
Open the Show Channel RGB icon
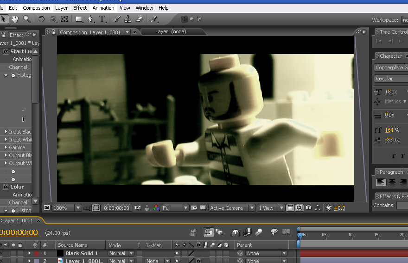[x=156, y=208]
